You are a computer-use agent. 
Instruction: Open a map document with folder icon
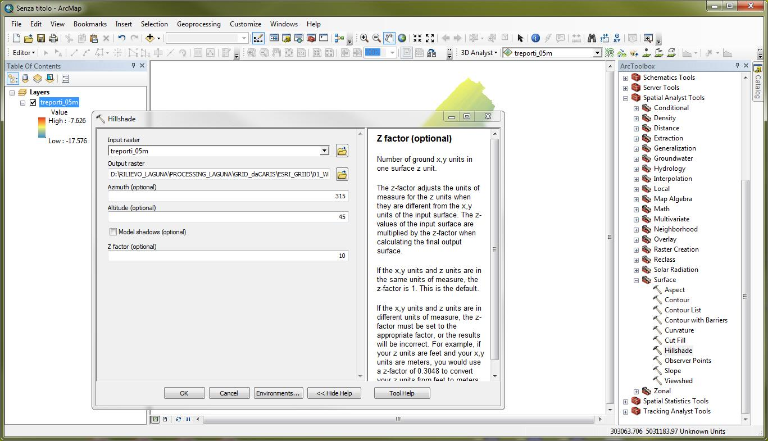(29, 38)
